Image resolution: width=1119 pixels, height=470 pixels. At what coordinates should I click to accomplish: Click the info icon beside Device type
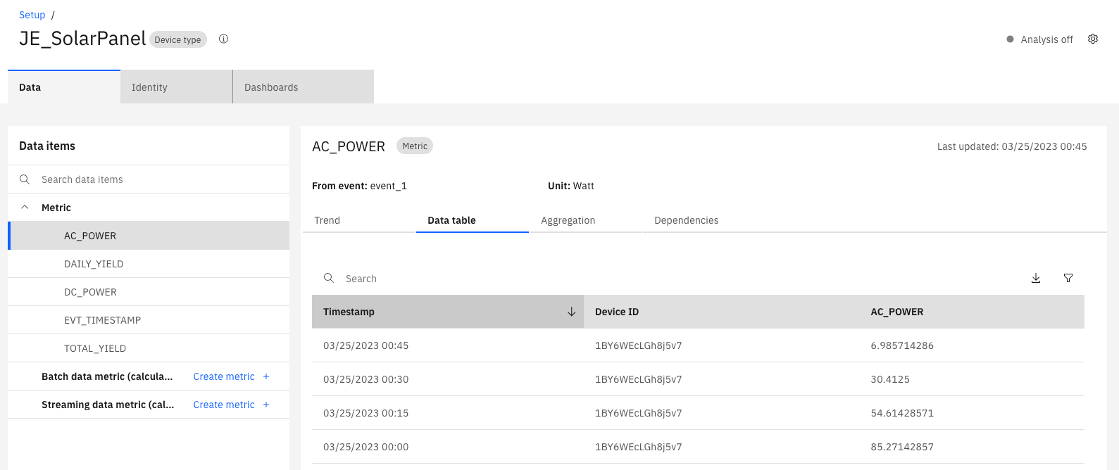click(x=223, y=39)
